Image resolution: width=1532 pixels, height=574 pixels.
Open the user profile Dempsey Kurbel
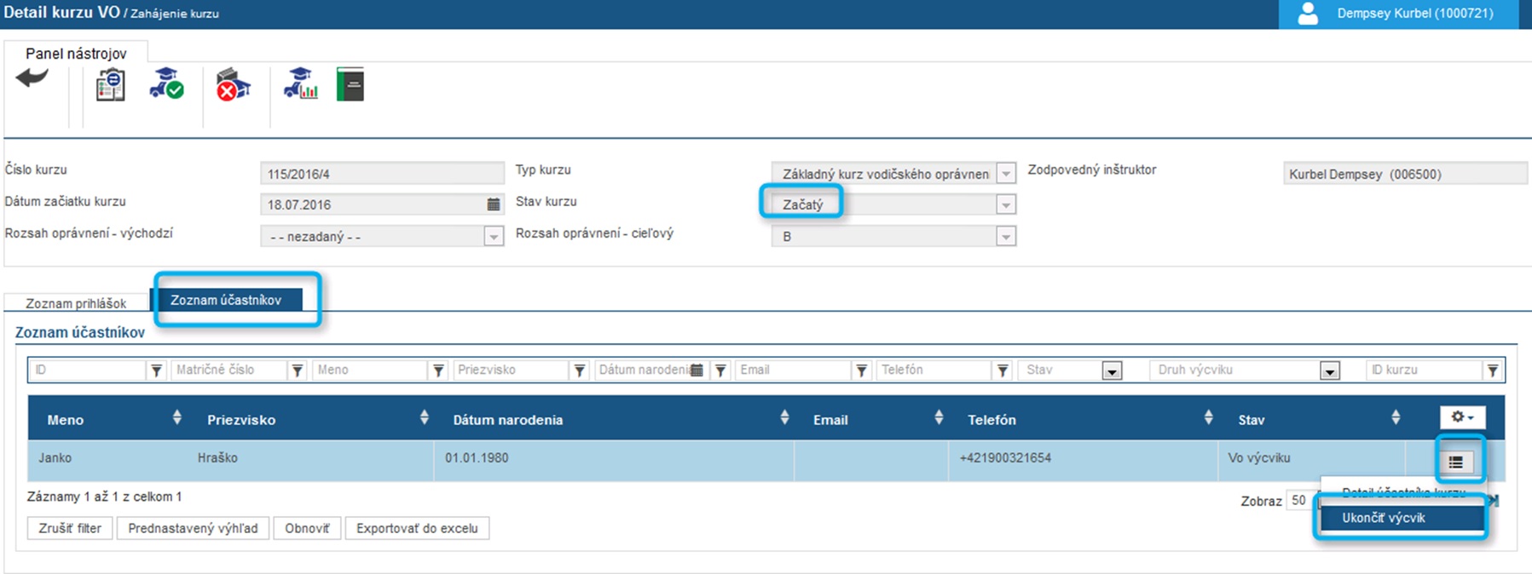[x=1398, y=14]
